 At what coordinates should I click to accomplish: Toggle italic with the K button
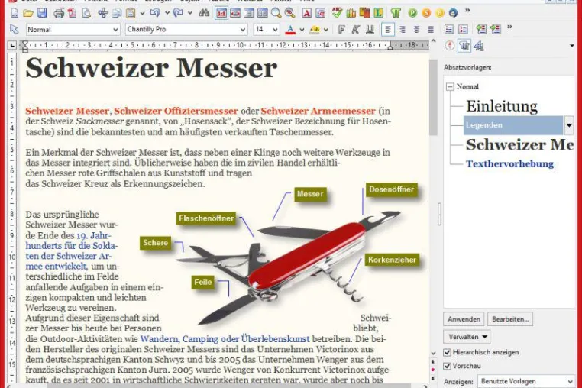(356, 29)
